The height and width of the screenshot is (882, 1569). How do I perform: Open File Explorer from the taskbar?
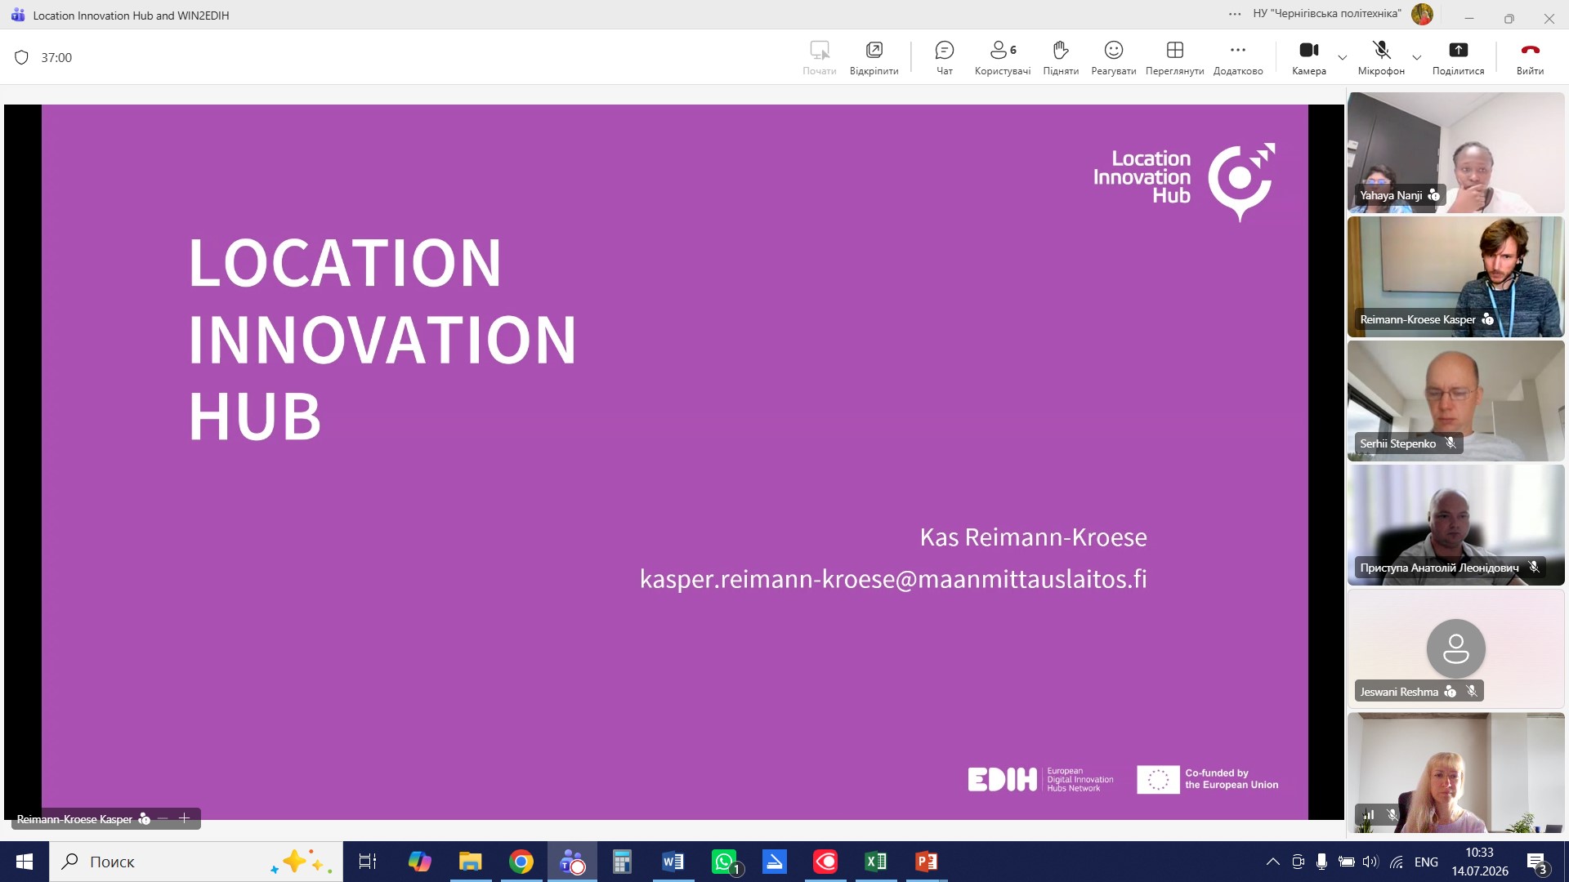(470, 862)
